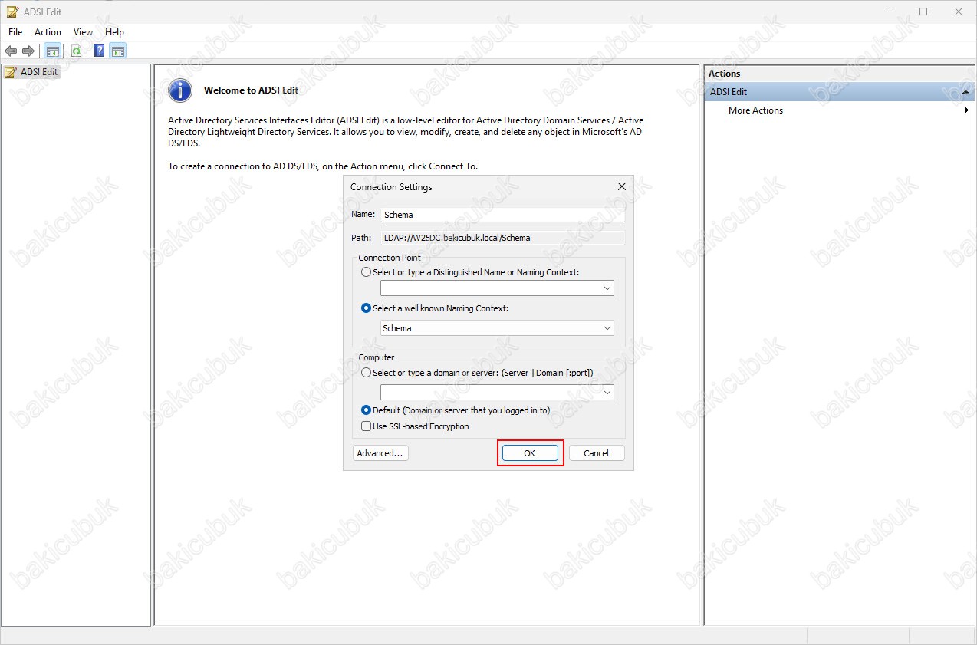Image resolution: width=977 pixels, height=645 pixels.
Task: Toggle the Show/Hide Console Tree icon
Action: 53,51
